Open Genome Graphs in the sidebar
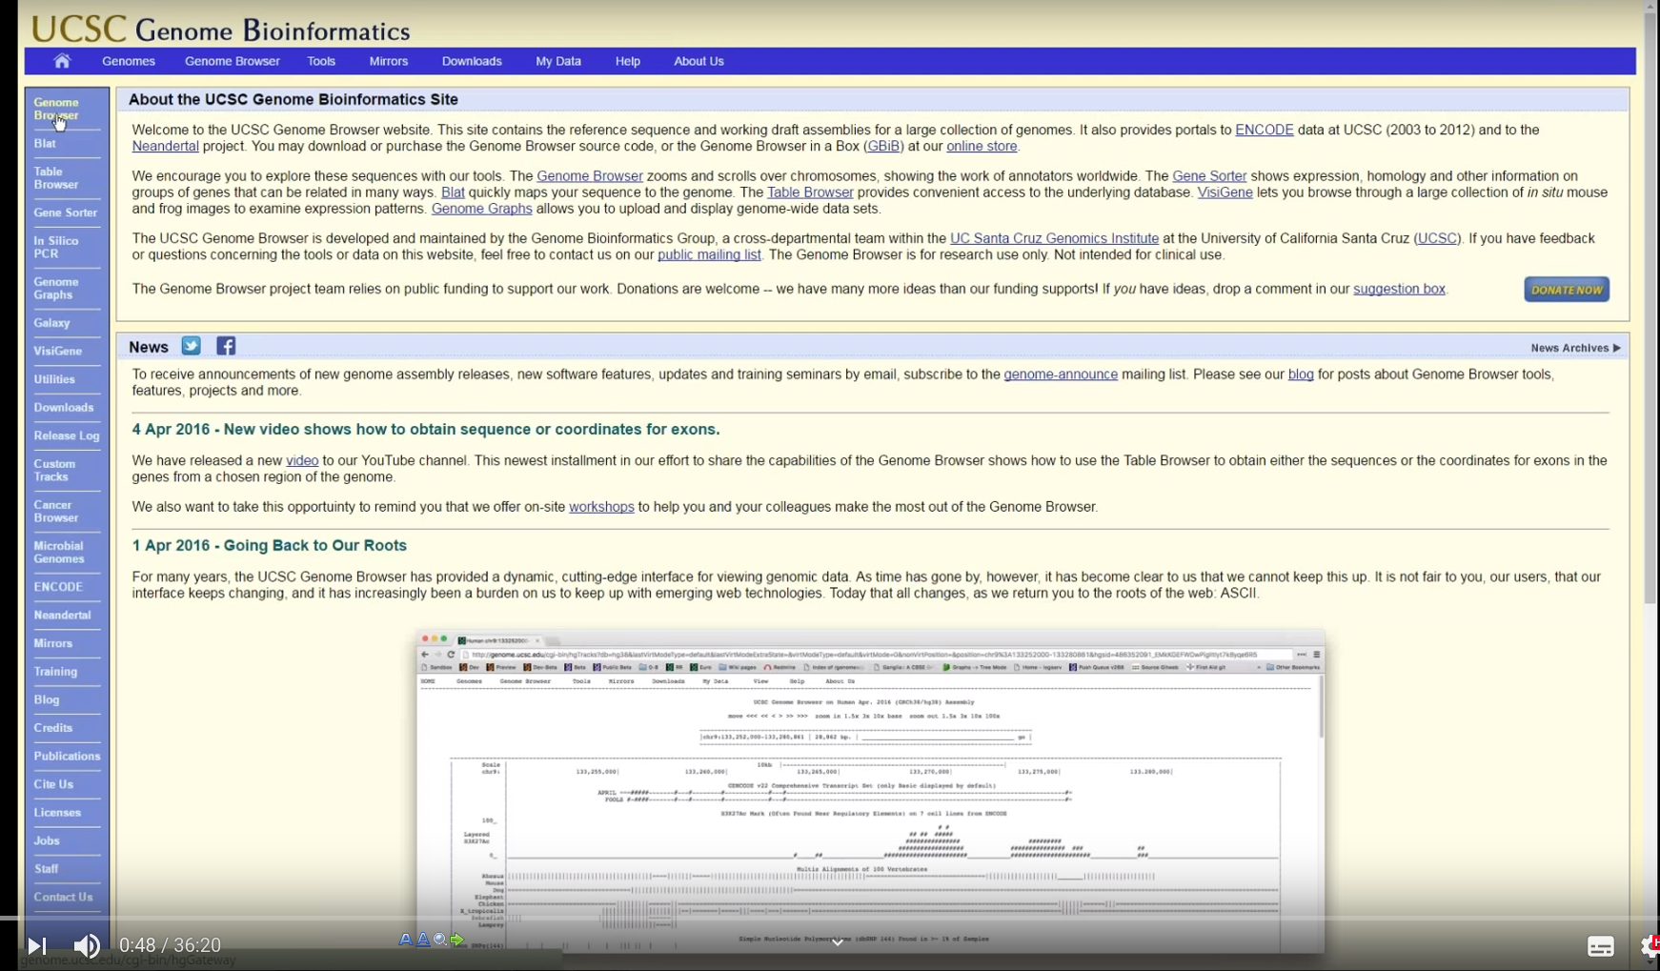 56,289
